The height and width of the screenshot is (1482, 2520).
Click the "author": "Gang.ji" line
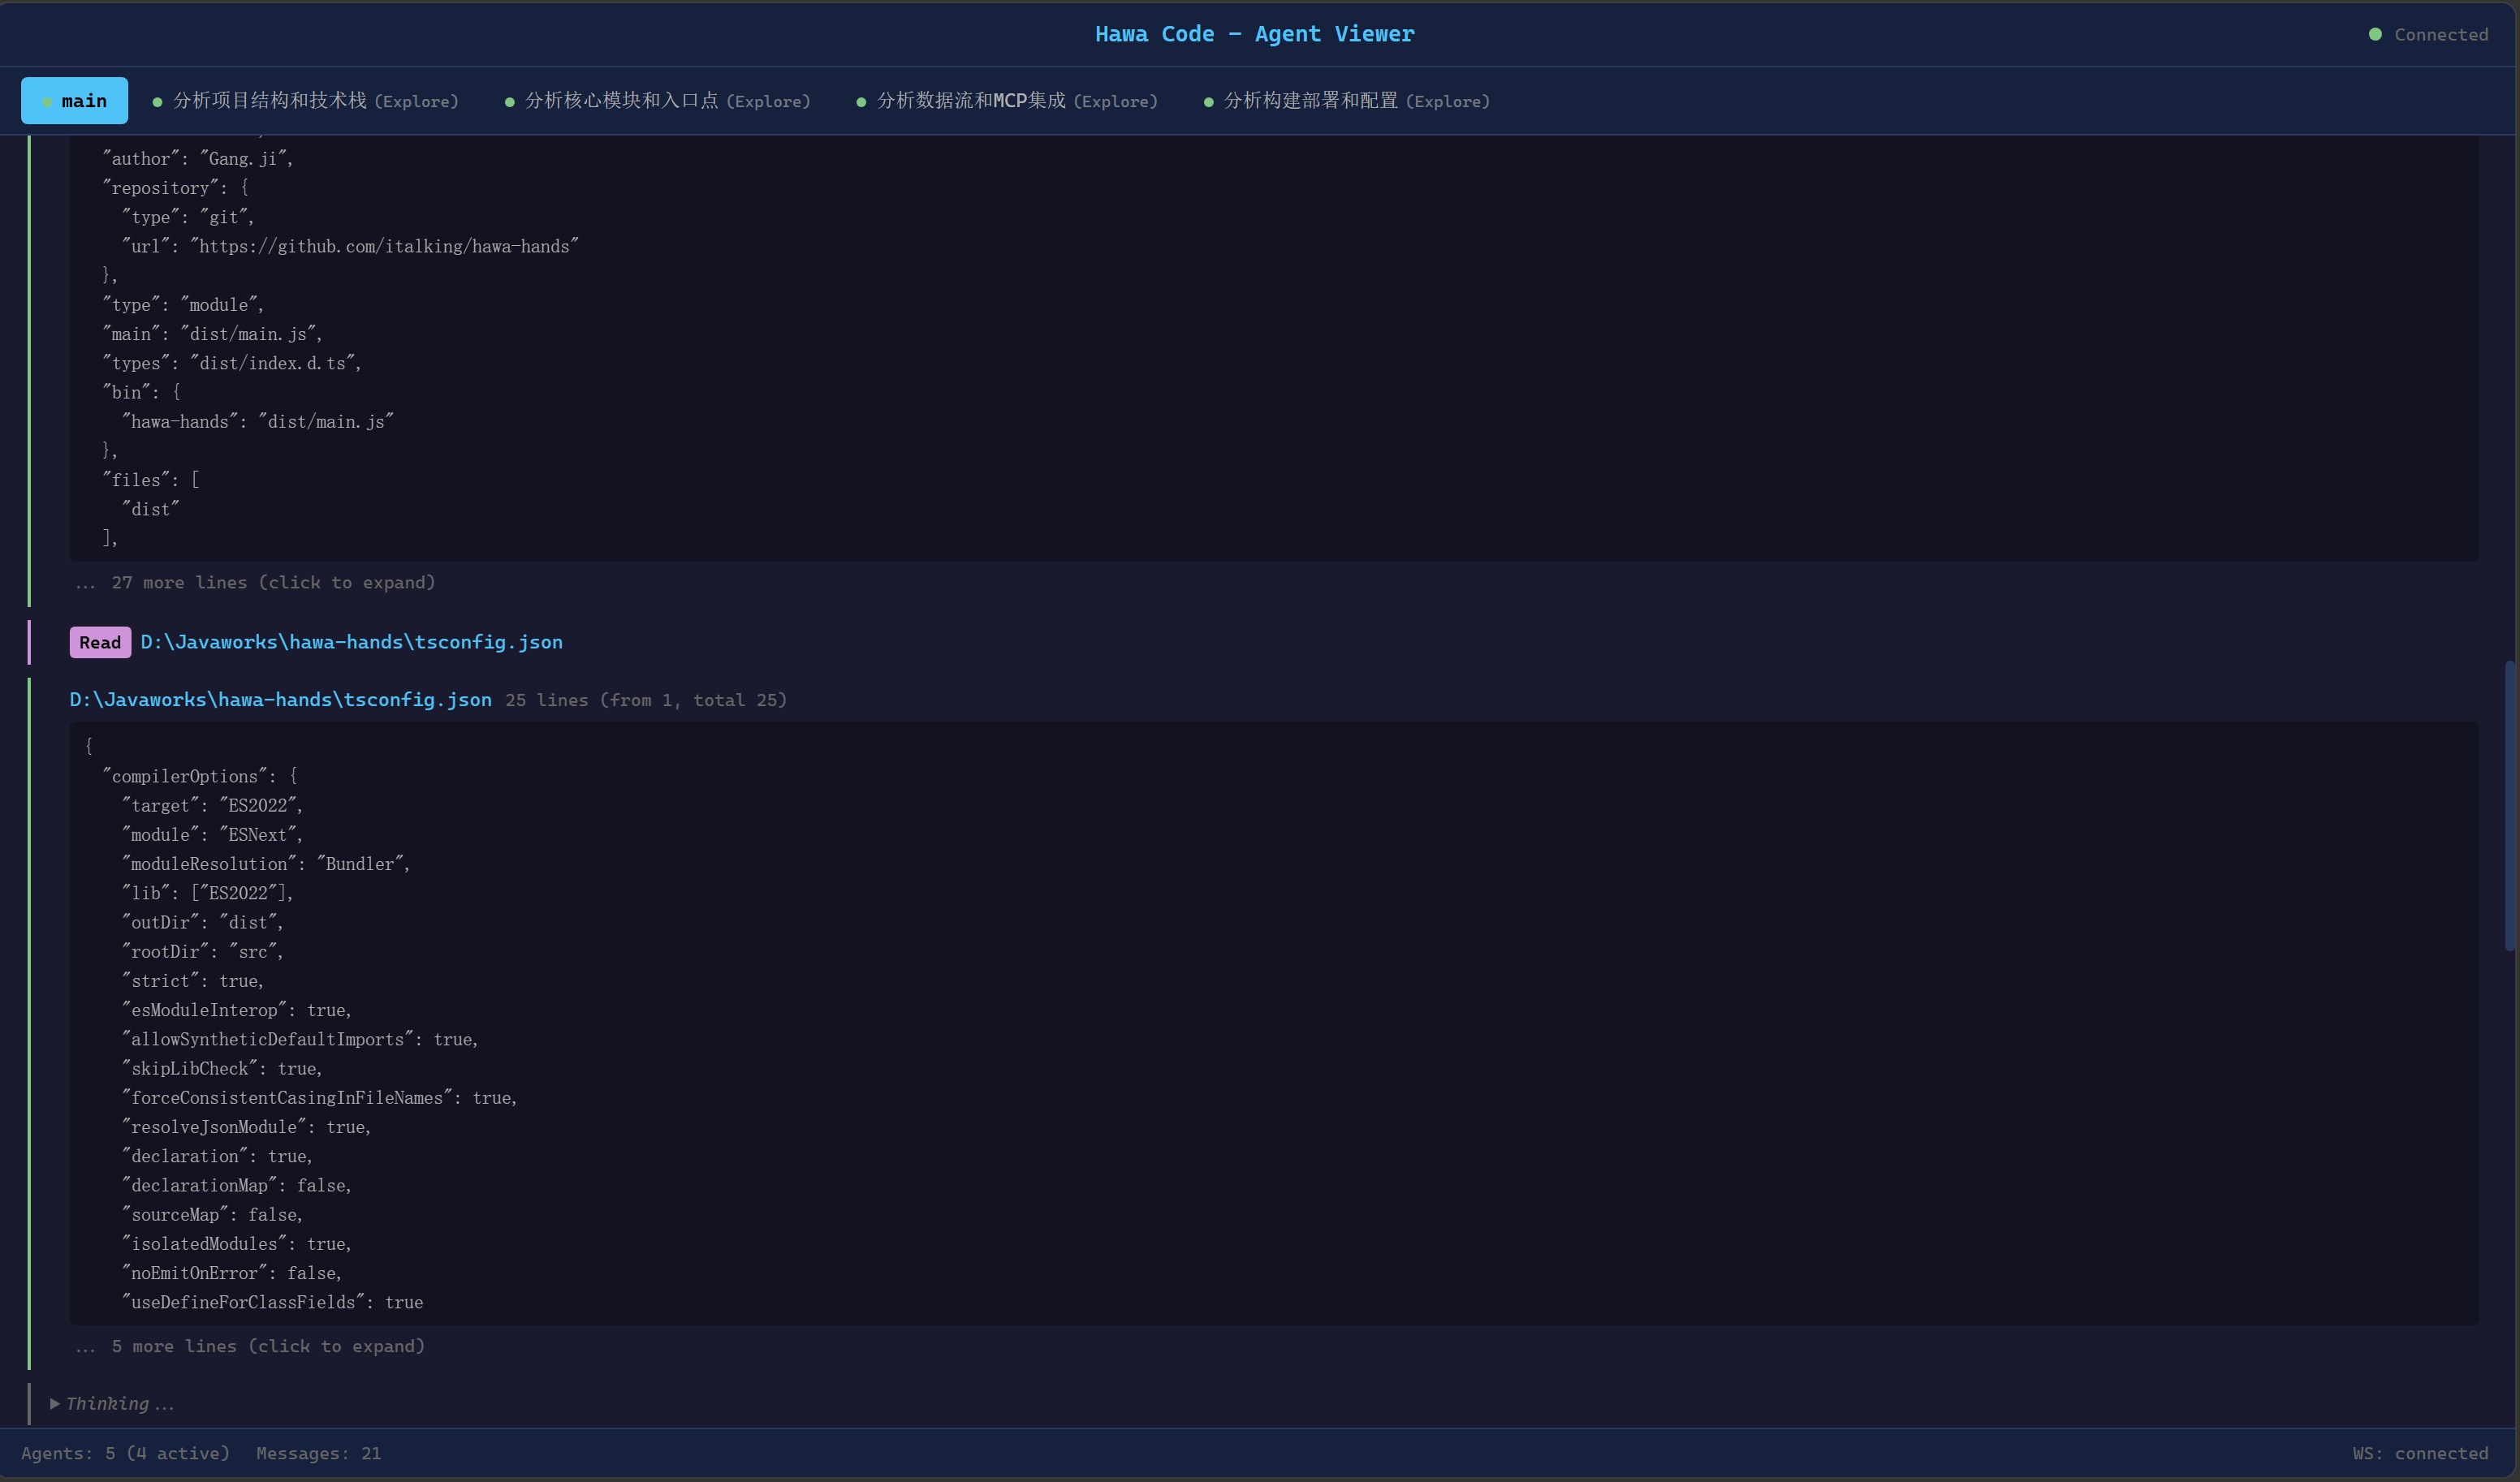[x=198, y=159]
